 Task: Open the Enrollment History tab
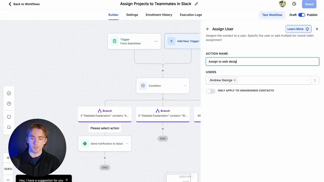coord(159,15)
